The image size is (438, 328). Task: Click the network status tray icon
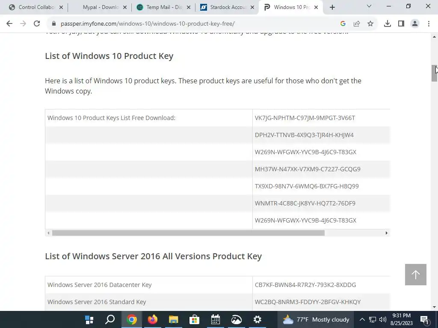(373, 319)
